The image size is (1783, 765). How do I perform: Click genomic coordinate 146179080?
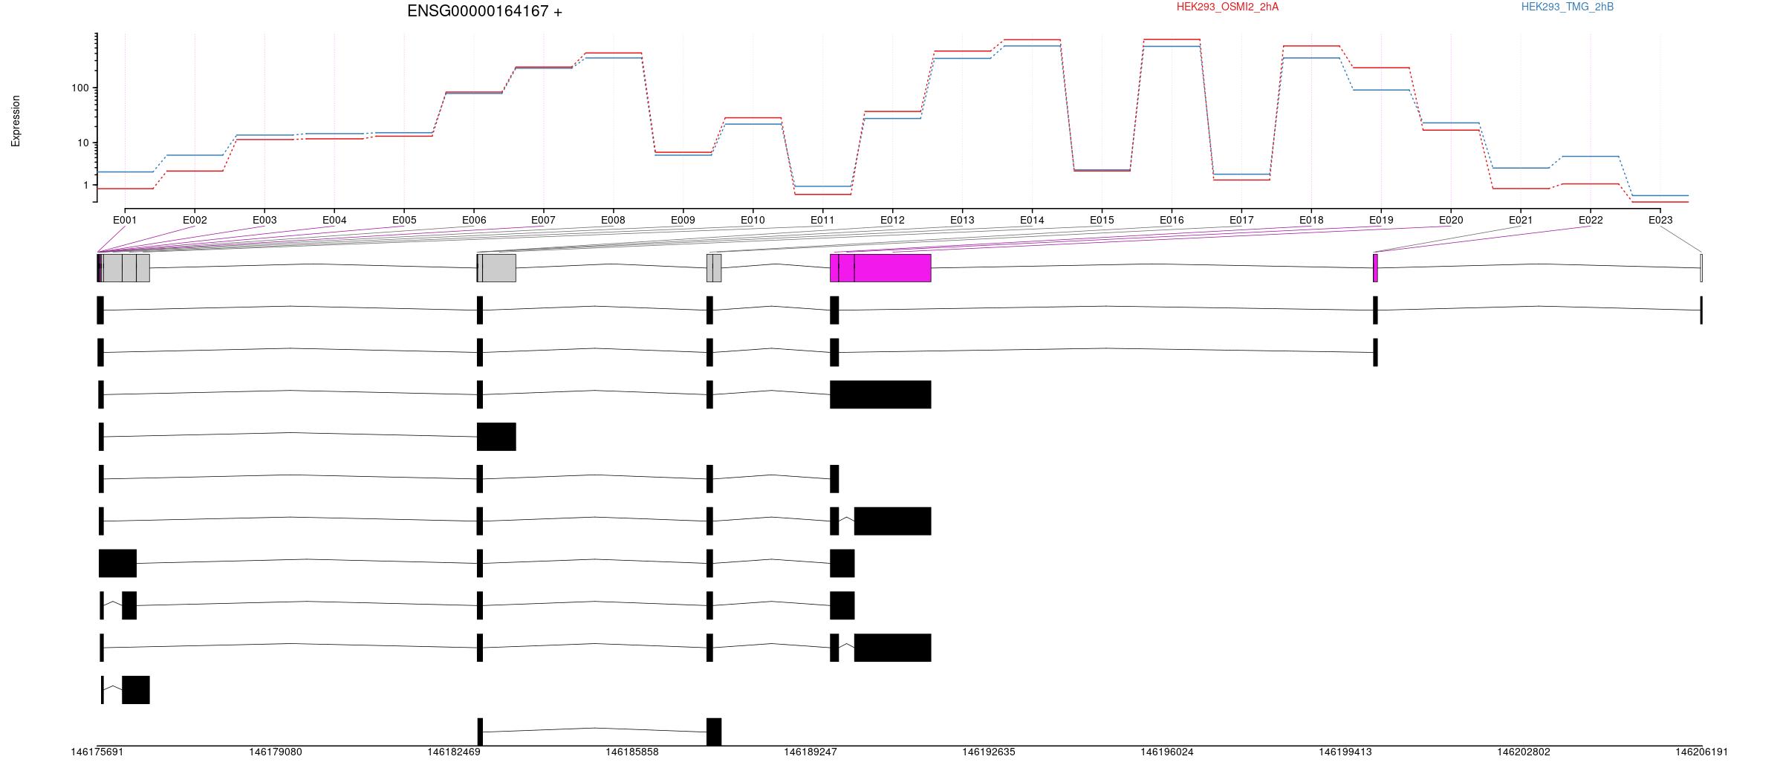pos(276,752)
